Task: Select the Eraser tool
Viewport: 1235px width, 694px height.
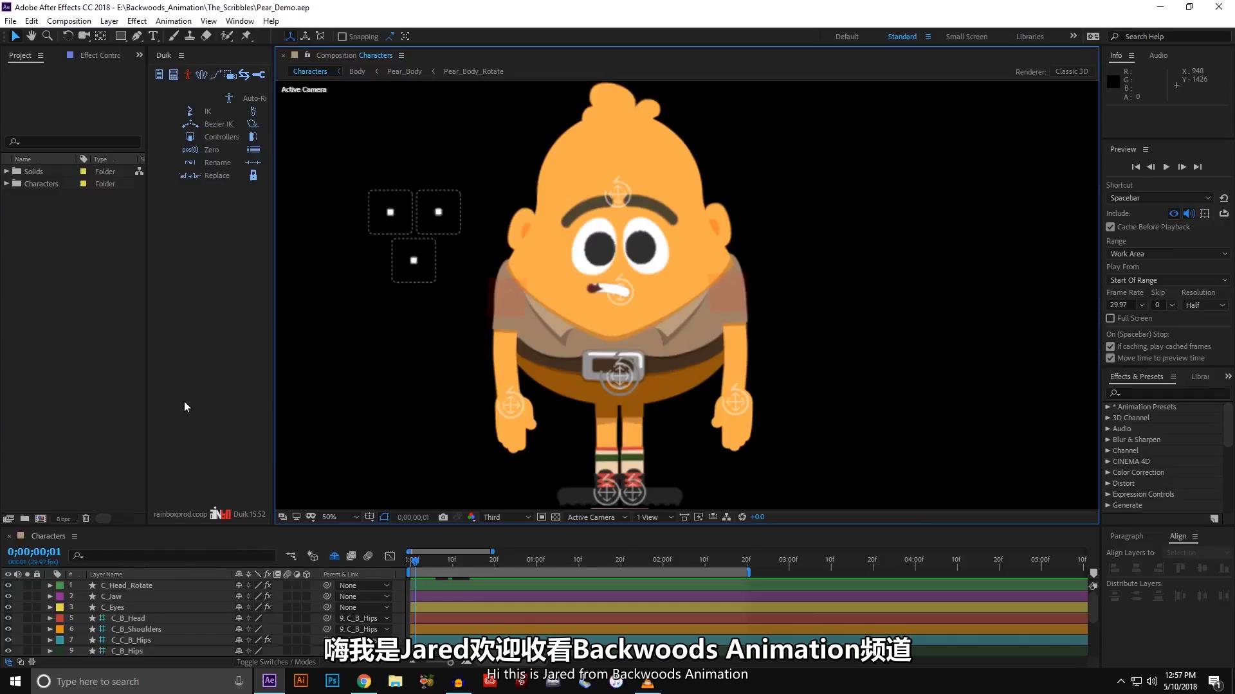Action: [206, 36]
